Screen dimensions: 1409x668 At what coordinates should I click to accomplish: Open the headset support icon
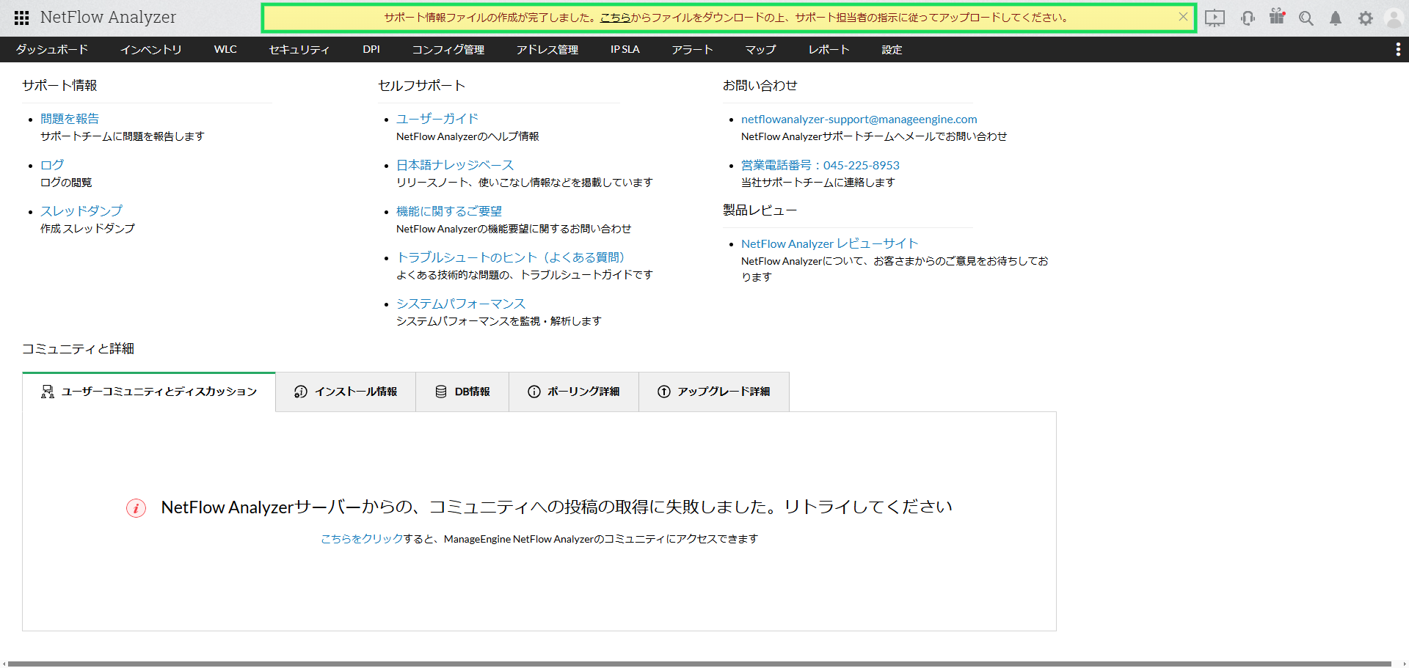1248,18
